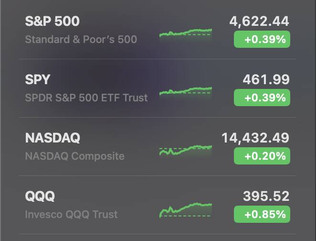Toggle the QQQ +0.85% change badge
Viewport: 316px width, 241px height.
262,214
